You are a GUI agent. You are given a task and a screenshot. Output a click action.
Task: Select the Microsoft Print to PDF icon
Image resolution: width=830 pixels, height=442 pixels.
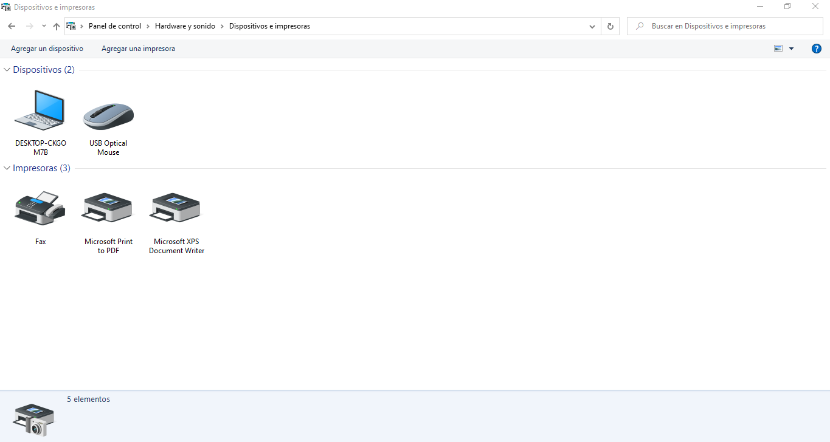[108, 208]
